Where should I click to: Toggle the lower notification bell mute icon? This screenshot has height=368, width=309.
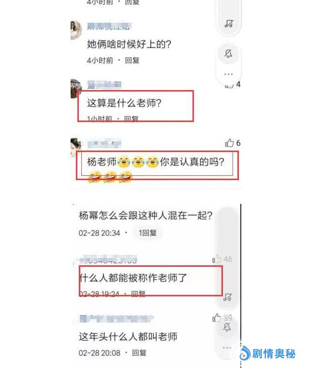click(227, 327)
